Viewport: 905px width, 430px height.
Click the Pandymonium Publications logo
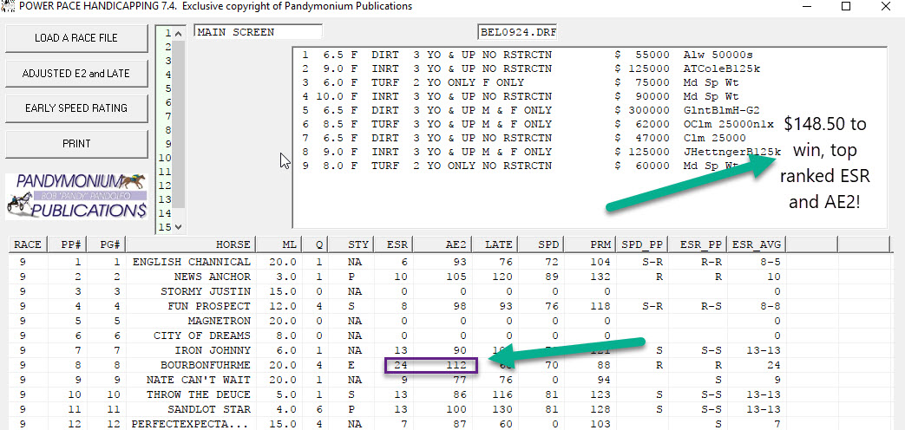tap(76, 197)
